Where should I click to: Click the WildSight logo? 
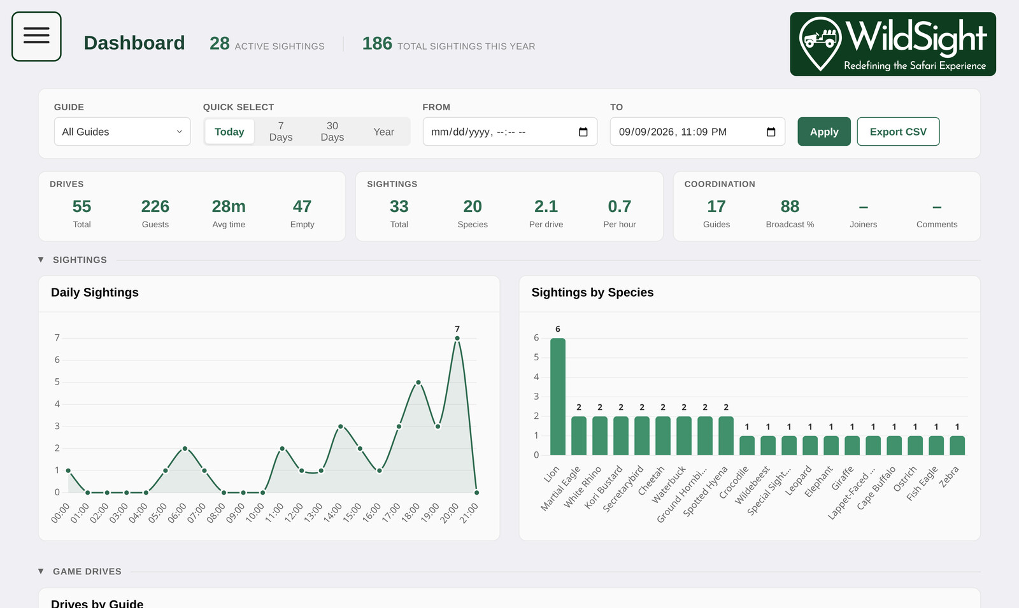click(x=893, y=44)
